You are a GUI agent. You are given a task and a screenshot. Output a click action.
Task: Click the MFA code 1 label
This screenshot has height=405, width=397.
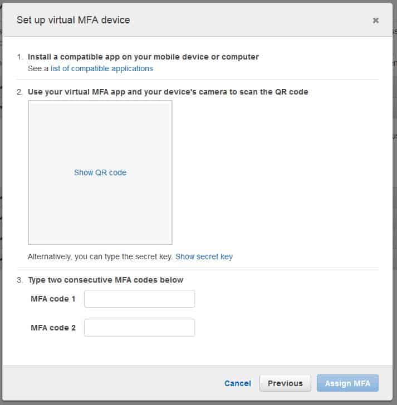(x=53, y=299)
